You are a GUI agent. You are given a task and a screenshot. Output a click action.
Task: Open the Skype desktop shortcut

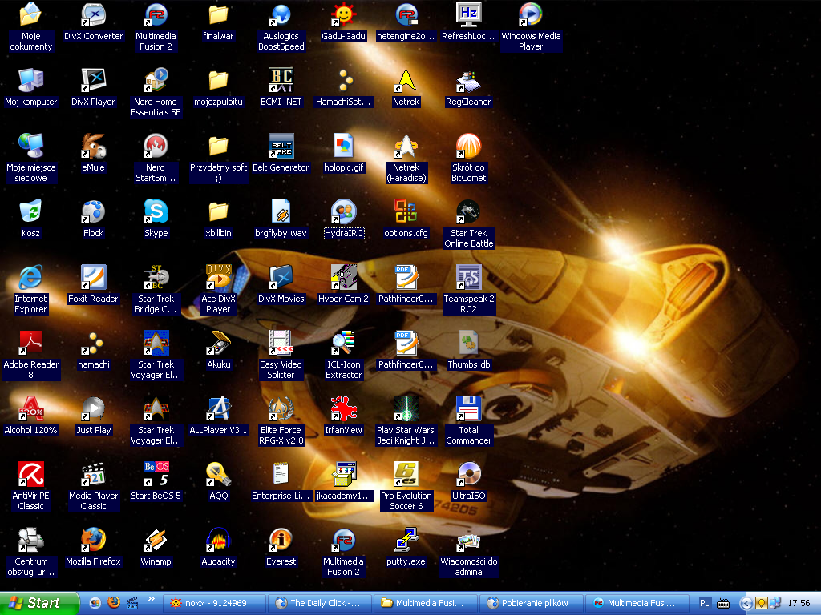[x=156, y=211]
